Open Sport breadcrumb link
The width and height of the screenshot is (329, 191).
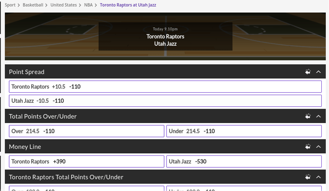tap(10, 5)
